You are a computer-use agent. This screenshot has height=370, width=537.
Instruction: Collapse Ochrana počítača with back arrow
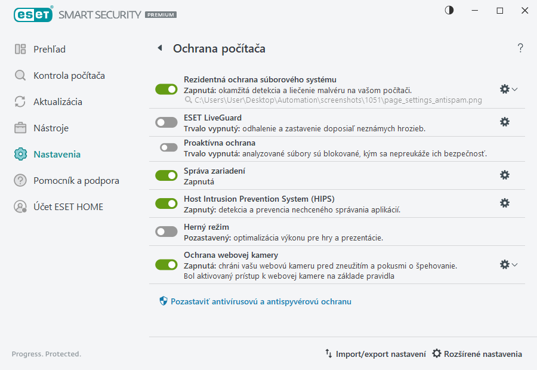point(159,48)
